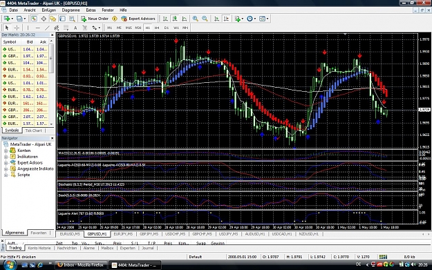Select the vertical line tool
Image resolution: width=432 pixels, height=270 pixels.
pyautogui.click(x=28, y=28)
